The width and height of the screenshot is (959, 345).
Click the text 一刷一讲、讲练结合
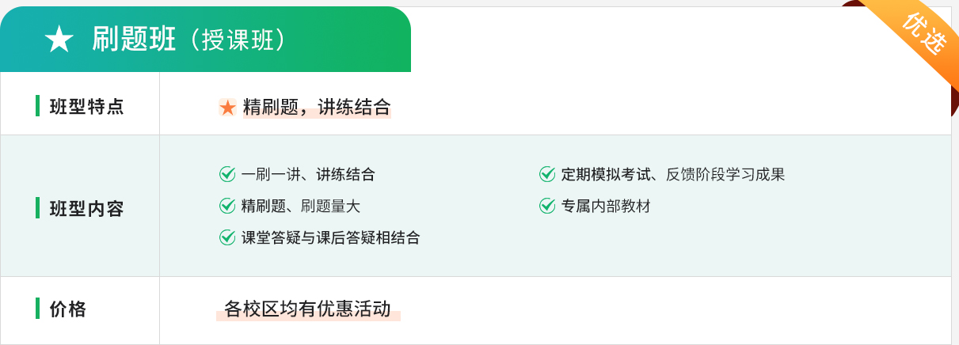pos(308,174)
